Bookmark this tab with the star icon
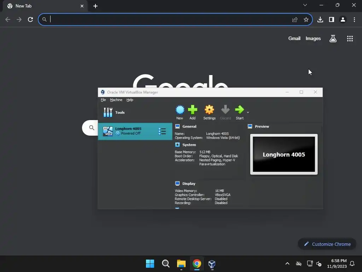Viewport: 362px width, 272px height. pos(306,20)
